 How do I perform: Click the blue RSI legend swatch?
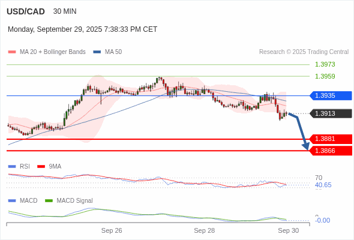pos(12,167)
